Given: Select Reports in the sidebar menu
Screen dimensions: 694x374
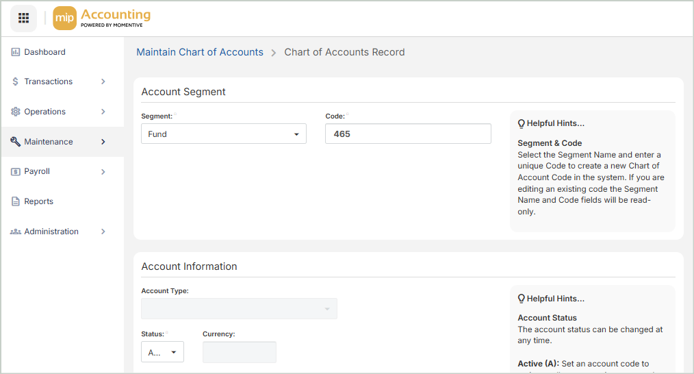Looking at the screenshot, I should 38,201.
